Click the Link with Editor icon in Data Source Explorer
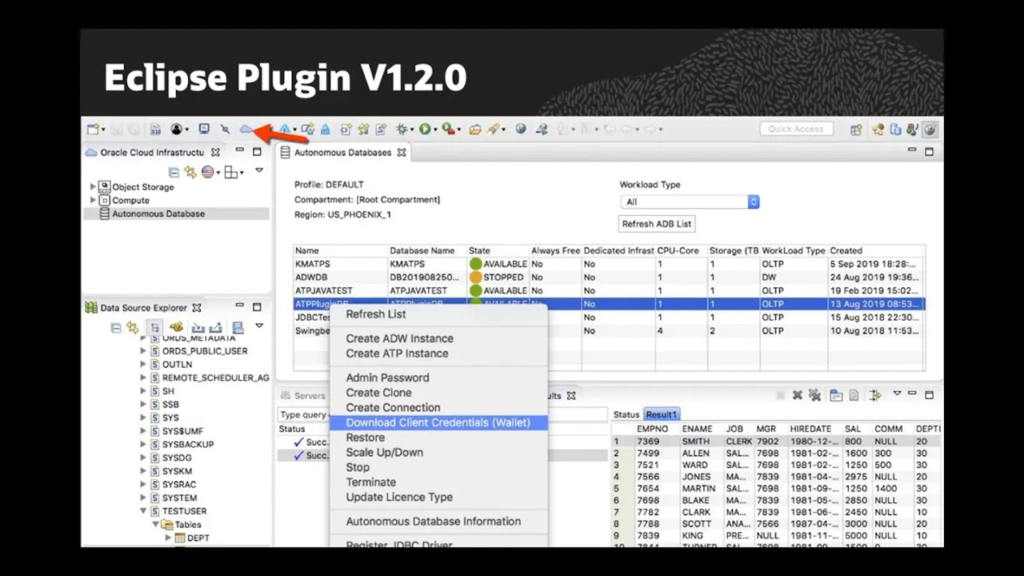The image size is (1024, 576). pos(132,327)
